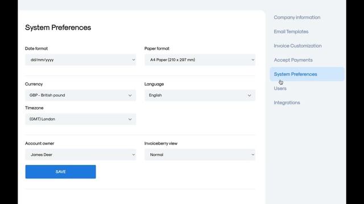Open the Language dropdown showing English
This screenshot has width=364, height=204.
tap(200, 95)
